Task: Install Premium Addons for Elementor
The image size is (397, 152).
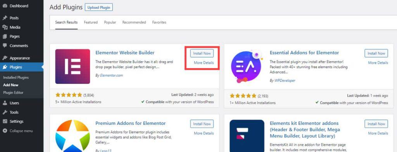Action: coord(202,124)
